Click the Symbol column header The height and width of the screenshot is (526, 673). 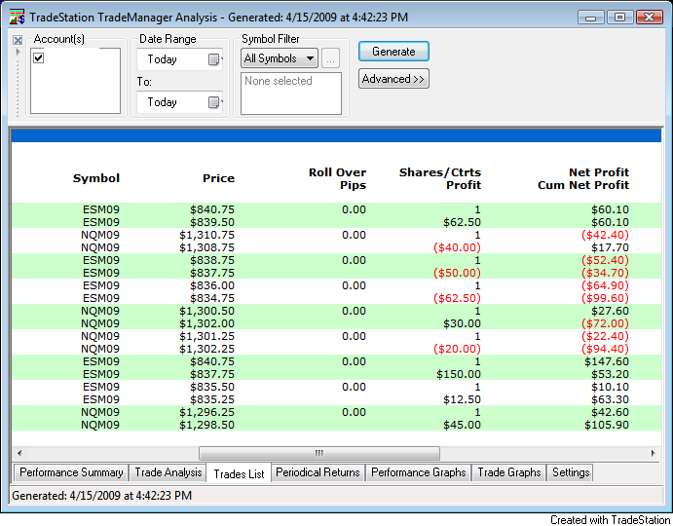(96, 178)
